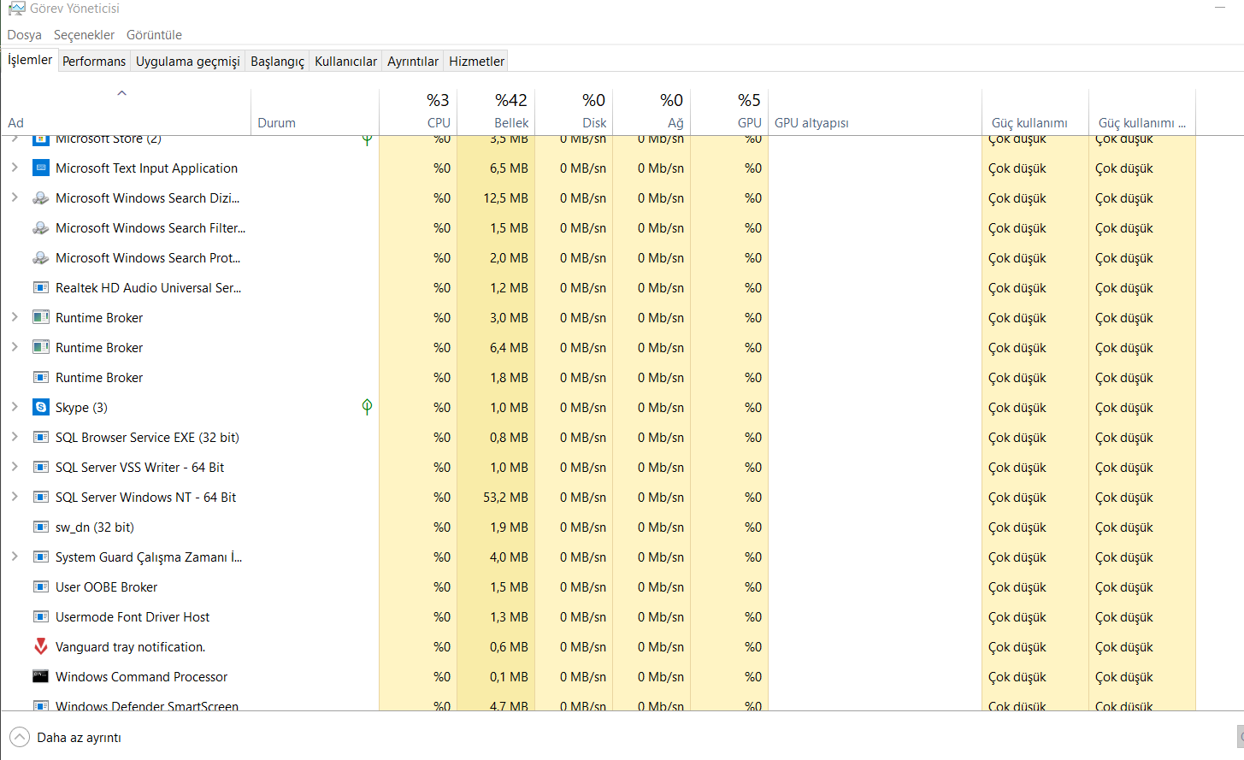Expand the Microsoft Text Input Application group
1244x760 pixels.
[x=15, y=168]
